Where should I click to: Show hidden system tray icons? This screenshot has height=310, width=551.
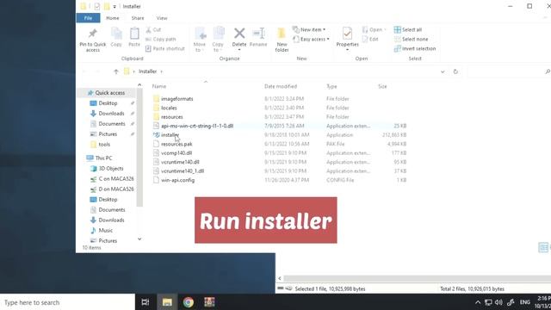click(x=478, y=302)
